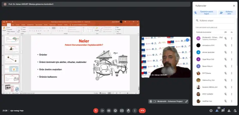The image size is (239, 115).
Task: Open the Ekle ribbon tab in PowerPoint
Action: [x=13, y=24]
